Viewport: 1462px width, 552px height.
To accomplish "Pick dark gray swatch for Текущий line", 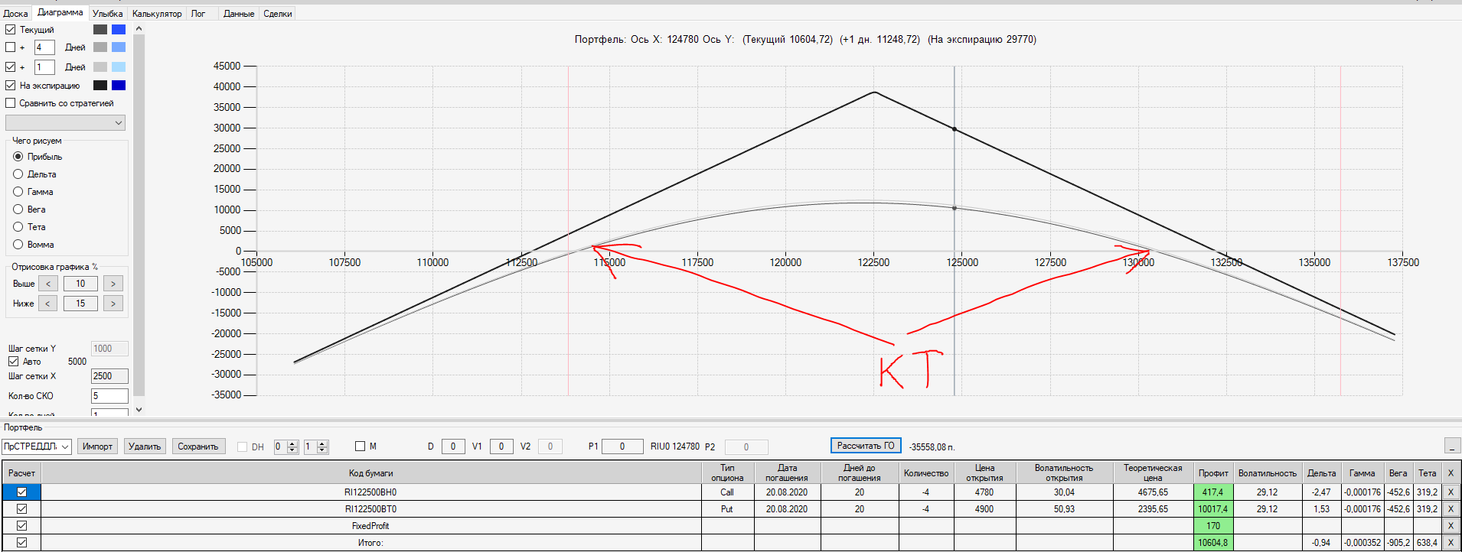I will [100, 30].
